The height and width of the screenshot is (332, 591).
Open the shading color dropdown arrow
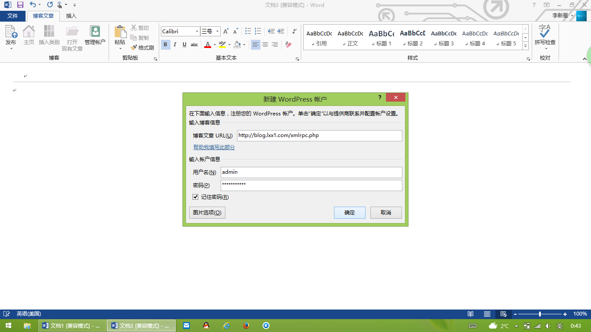[244, 45]
